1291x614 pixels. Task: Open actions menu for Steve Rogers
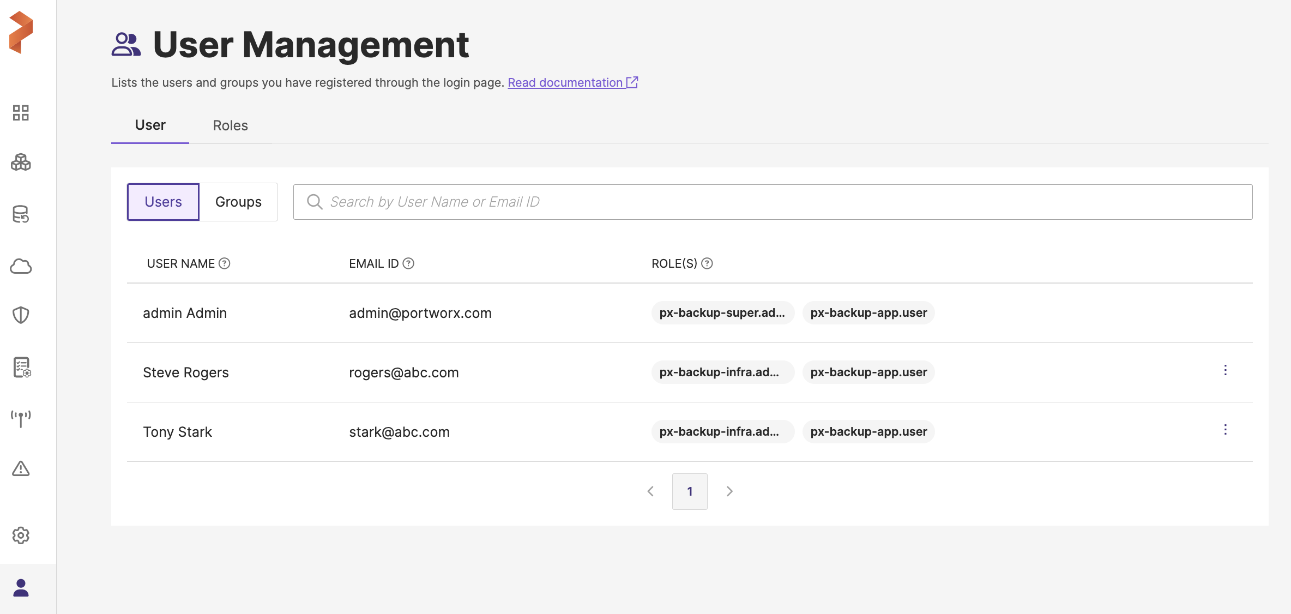pyautogui.click(x=1225, y=370)
